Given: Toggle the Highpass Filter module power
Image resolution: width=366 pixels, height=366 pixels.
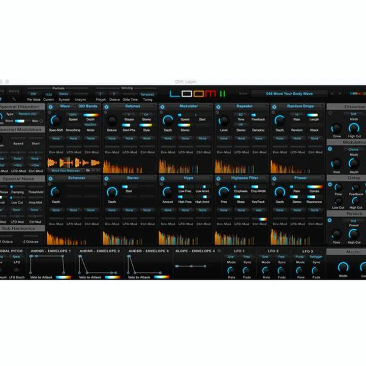Looking at the screenshot, I should [218, 178].
